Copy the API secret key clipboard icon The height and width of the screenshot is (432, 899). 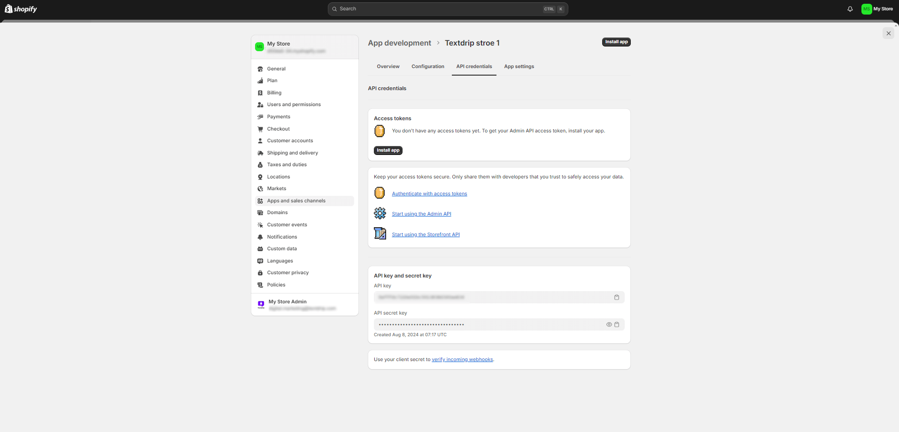click(x=617, y=324)
